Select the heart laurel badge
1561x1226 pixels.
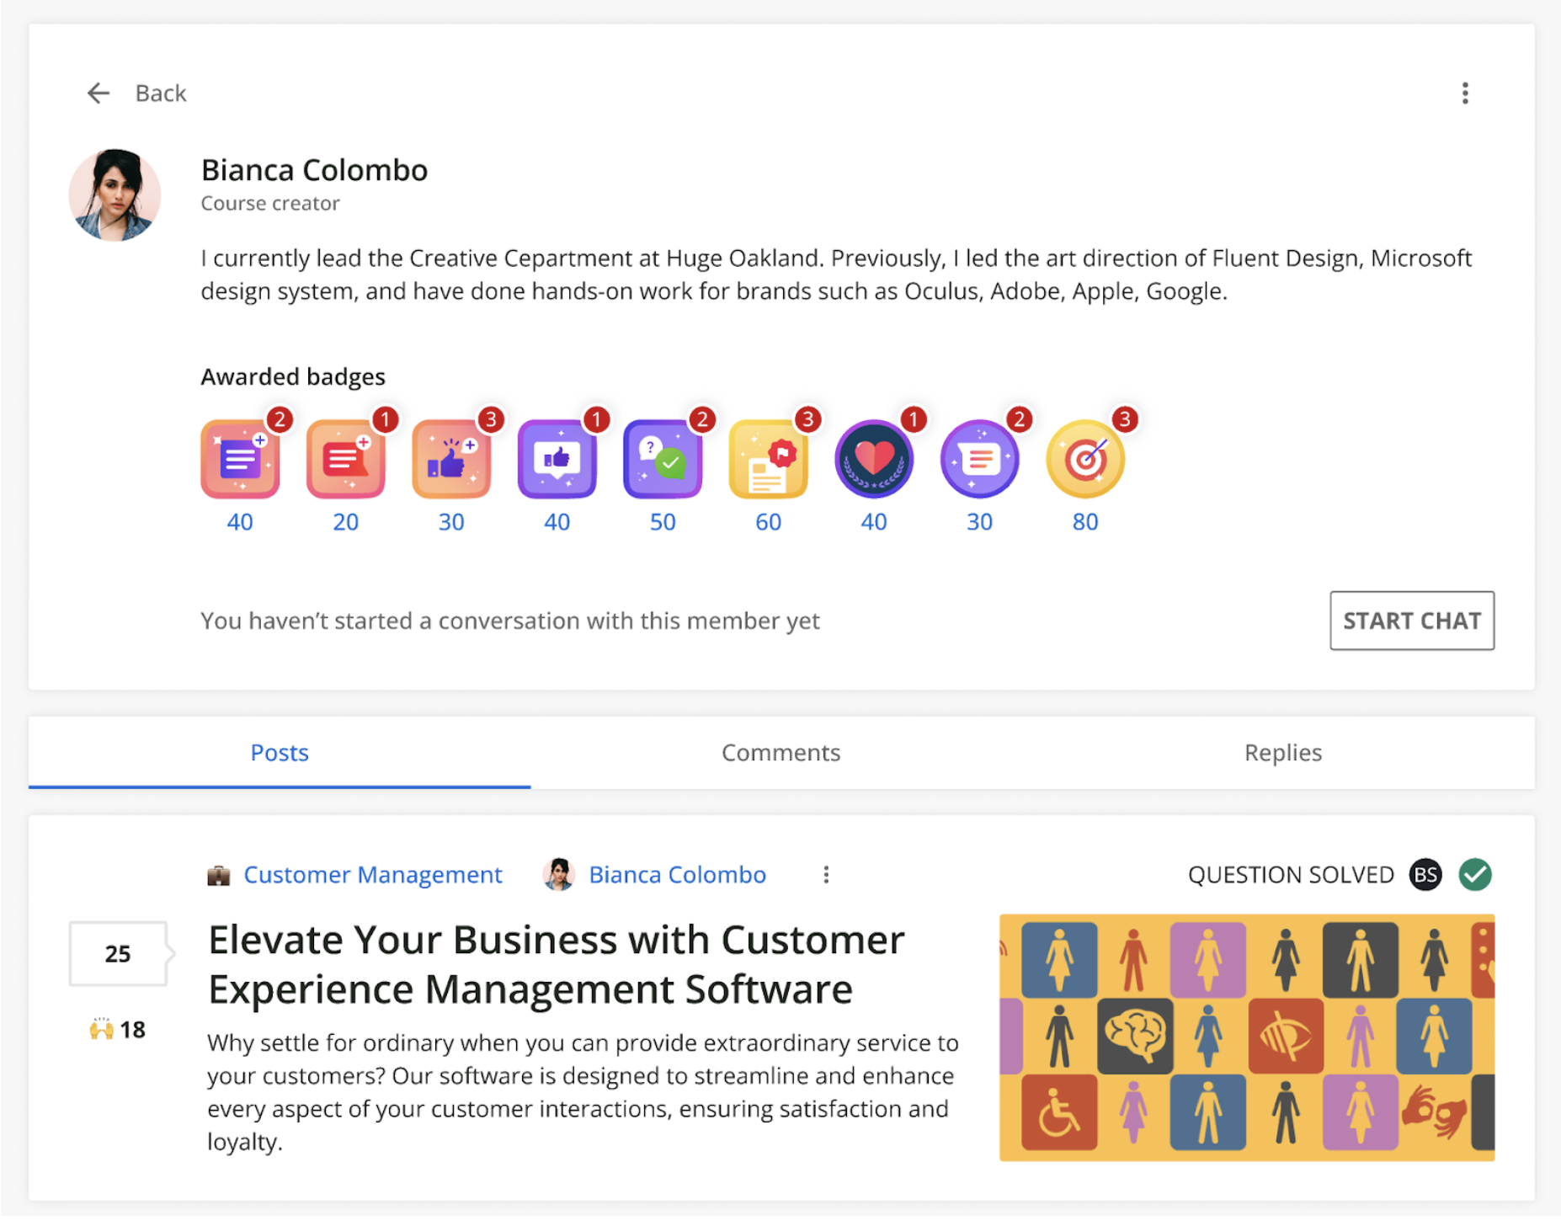[874, 460]
